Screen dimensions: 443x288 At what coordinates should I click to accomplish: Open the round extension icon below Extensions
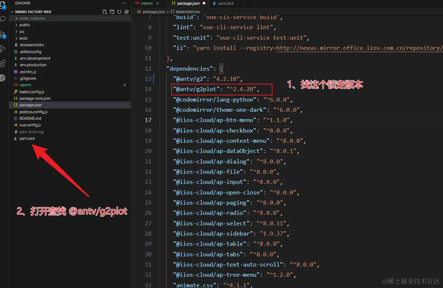(x=3, y=78)
